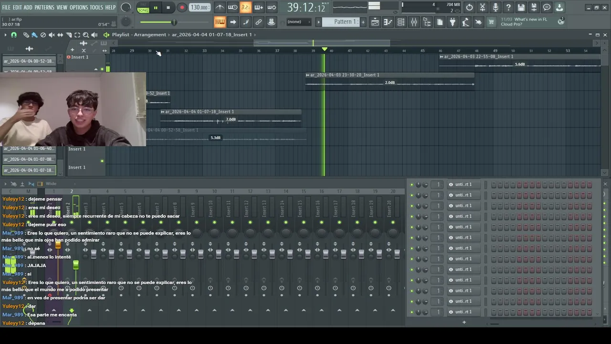Open the Playlist - Arrangement breadcrumb selector
The height and width of the screenshot is (344, 611).
(139, 34)
